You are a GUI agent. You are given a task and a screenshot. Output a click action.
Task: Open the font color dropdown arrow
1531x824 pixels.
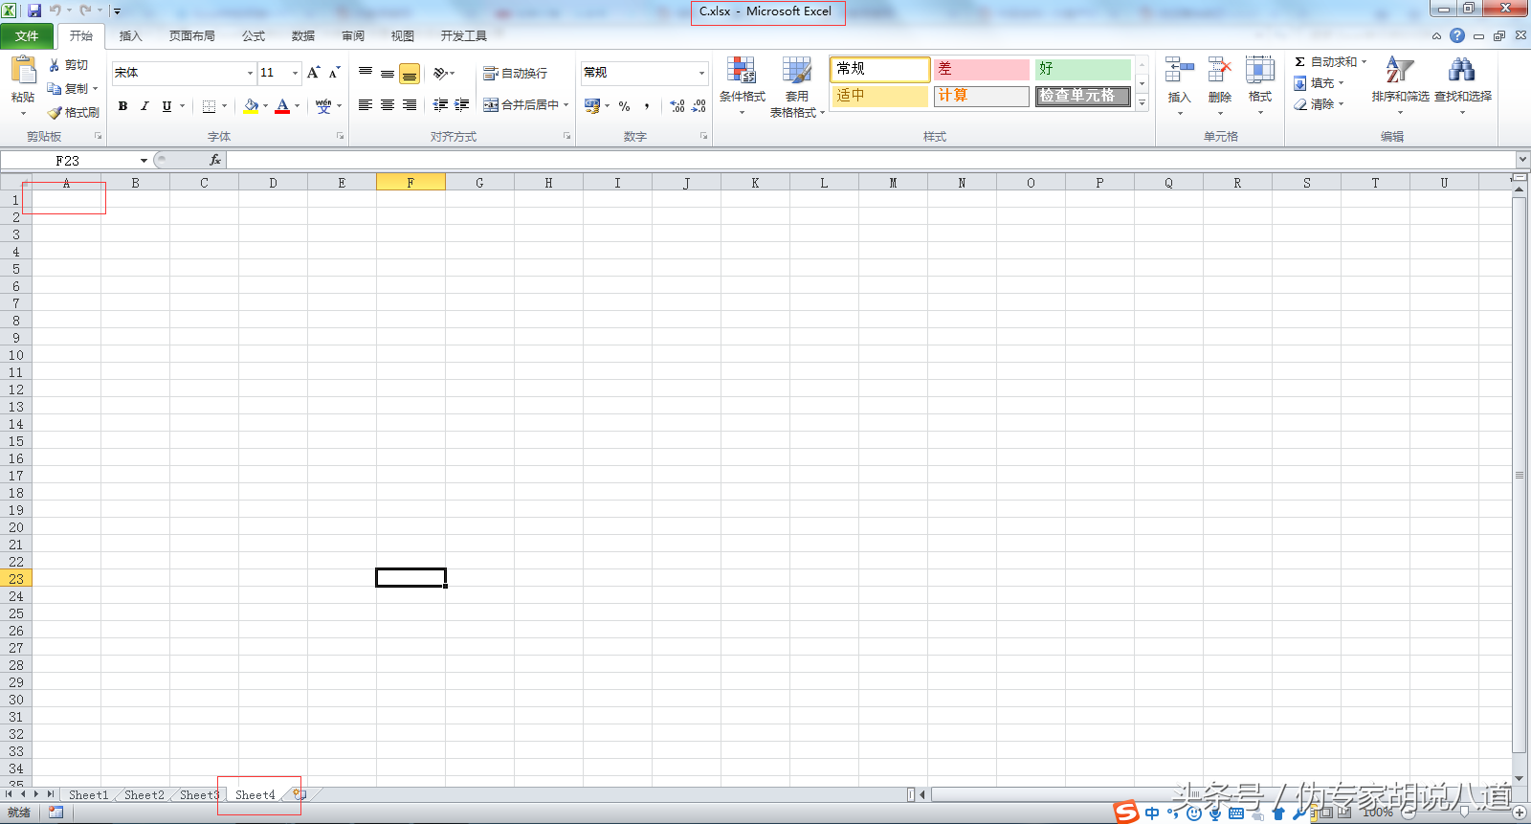(x=297, y=106)
